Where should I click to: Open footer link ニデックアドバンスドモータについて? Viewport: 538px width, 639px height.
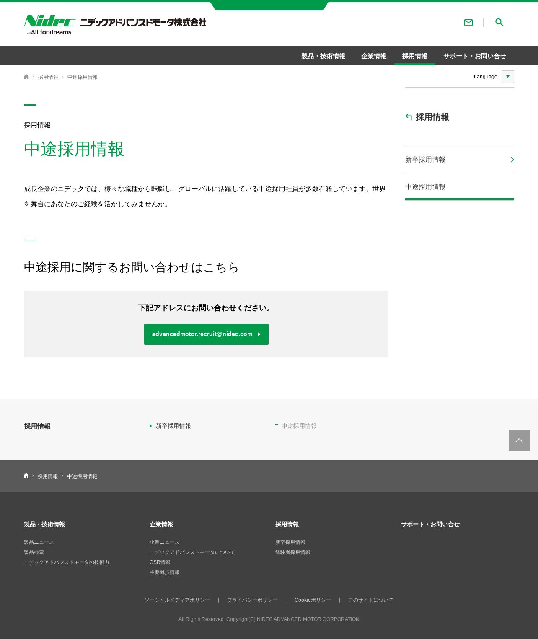point(192,552)
